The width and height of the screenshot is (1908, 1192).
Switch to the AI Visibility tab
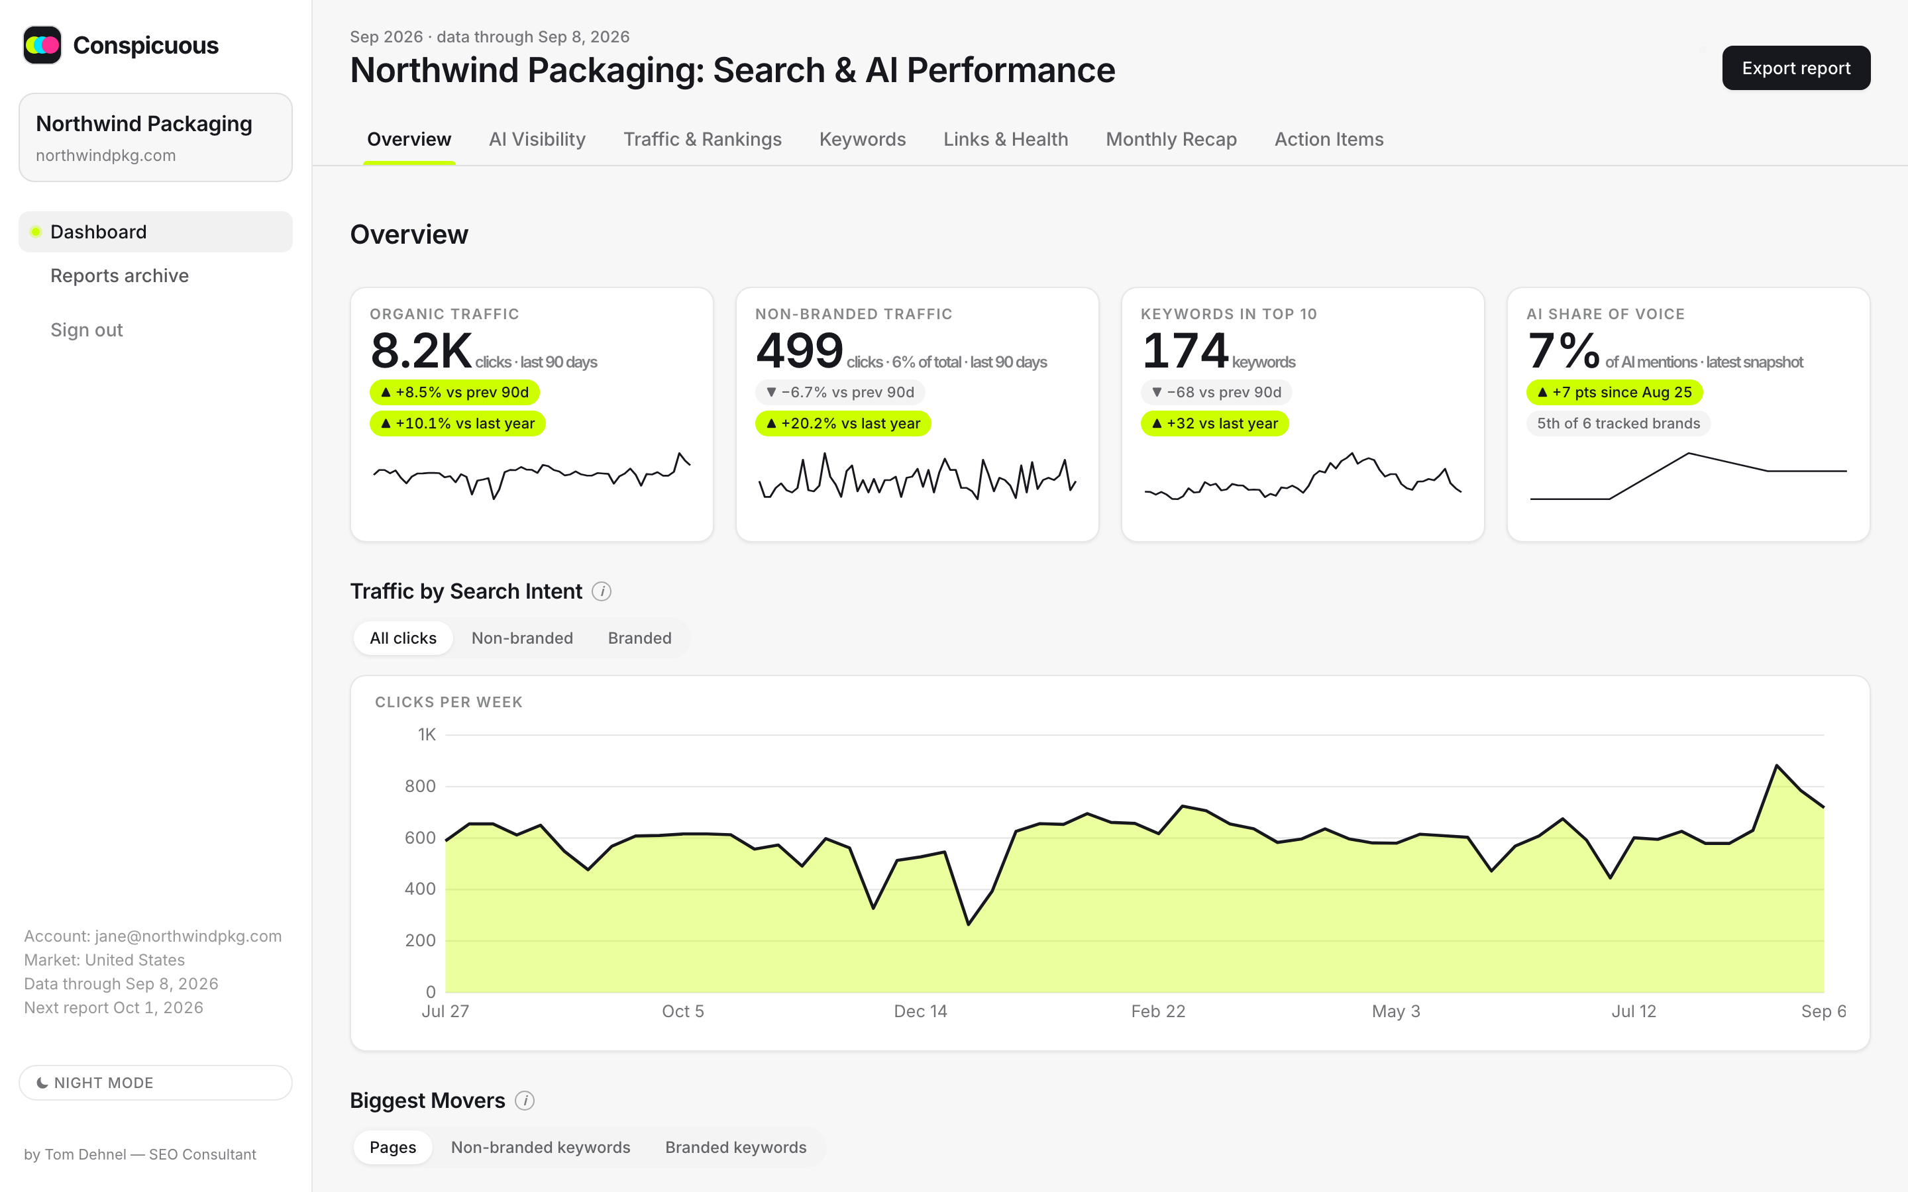[537, 140]
